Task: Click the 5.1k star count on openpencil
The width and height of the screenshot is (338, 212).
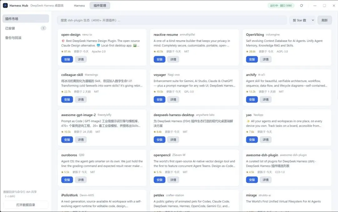Action: point(157,172)
